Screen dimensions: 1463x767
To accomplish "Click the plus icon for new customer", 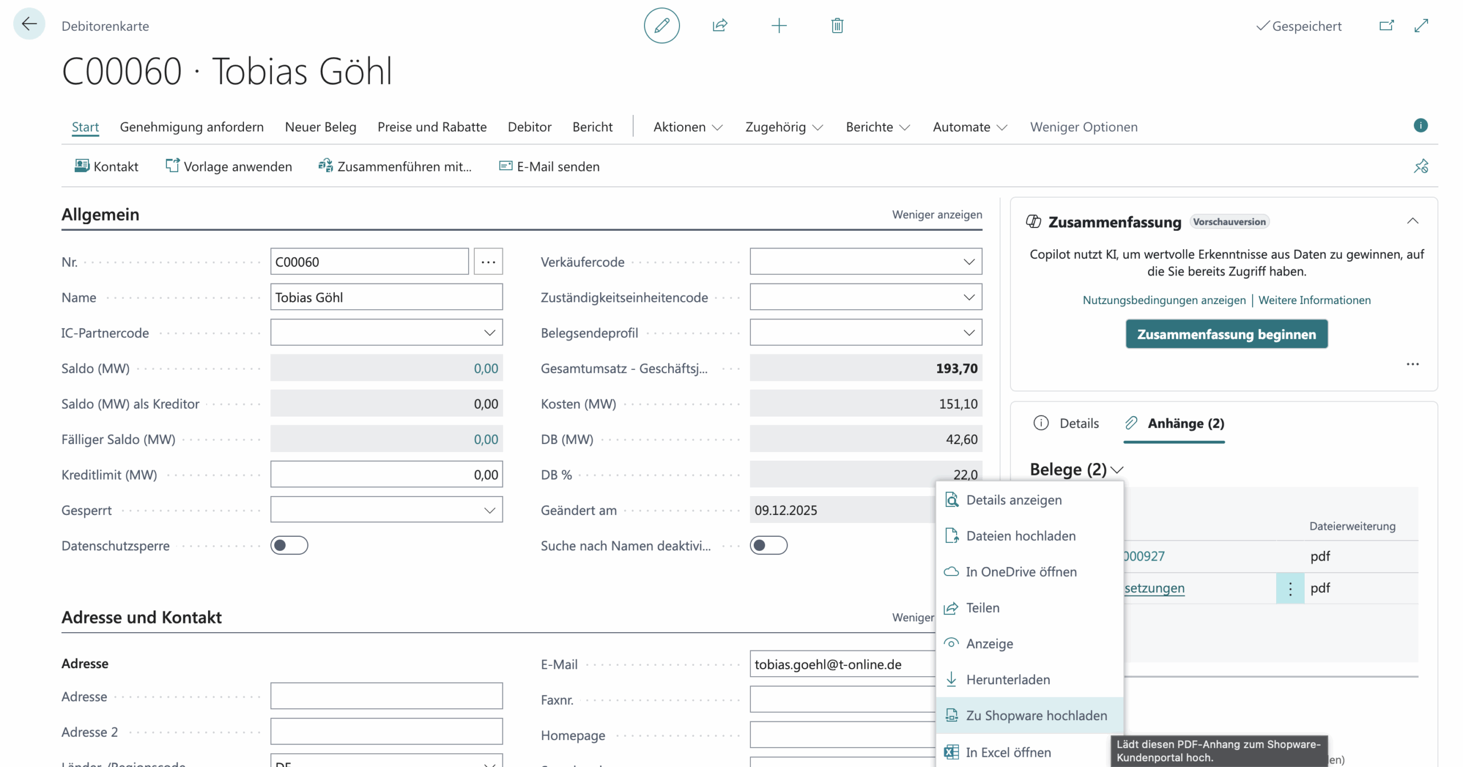I will point(778,26).
